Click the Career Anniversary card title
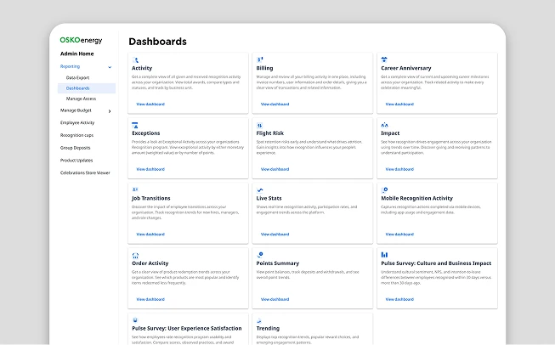 point(406,68)
